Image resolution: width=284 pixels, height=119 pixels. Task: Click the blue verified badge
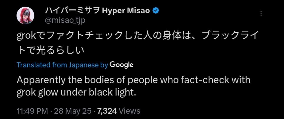[156, 11]
